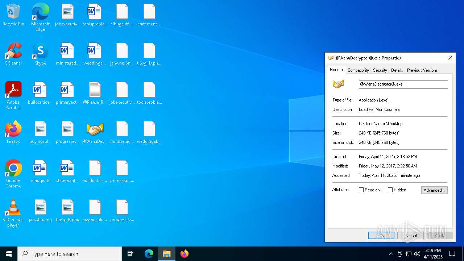Select the buyingsolu... blank file icon
This screenshot has width=464, height=261.
[x=95, y=211]
